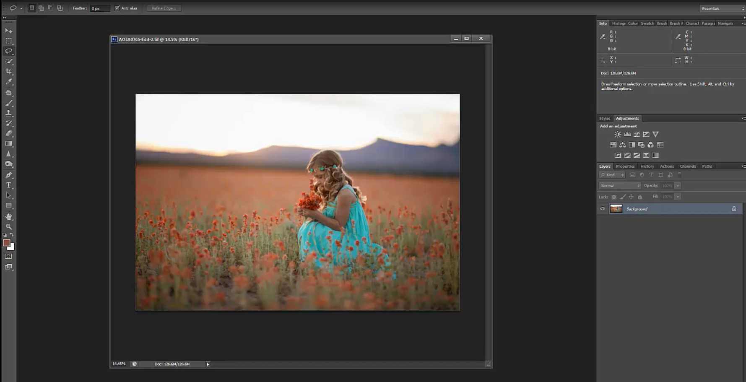Toggle Quick Mask mode
746x382 pixels.
pos(8,256)
